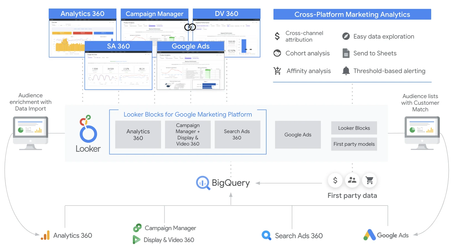The width and height of the screenshot is (453, 248).
Task: Click the people icon above First party data
Action: 352,180
